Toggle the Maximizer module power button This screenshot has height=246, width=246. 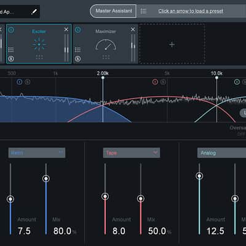click(77, 30)
